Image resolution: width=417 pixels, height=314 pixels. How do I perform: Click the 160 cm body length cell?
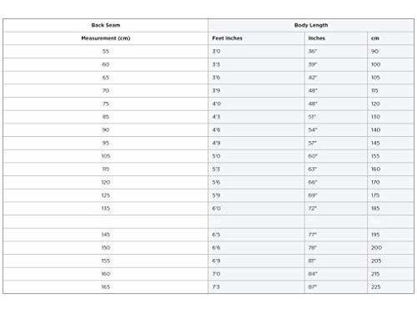(390, 170)
